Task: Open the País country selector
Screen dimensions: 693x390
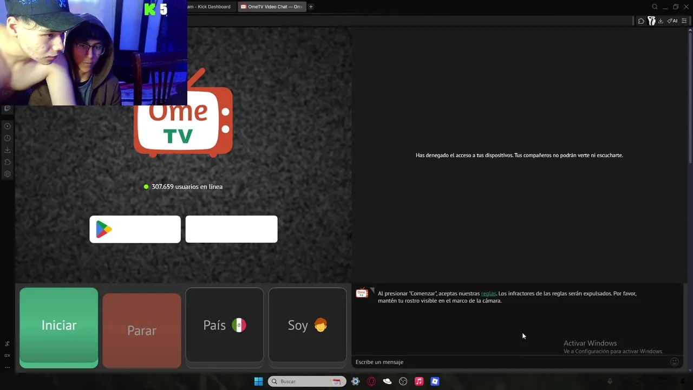Action: [225, 325]
